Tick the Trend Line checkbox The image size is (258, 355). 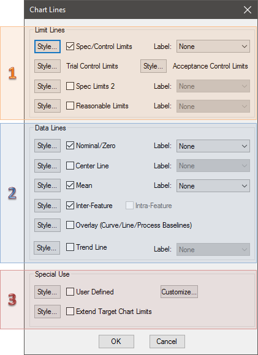click(x=70, y=247)
